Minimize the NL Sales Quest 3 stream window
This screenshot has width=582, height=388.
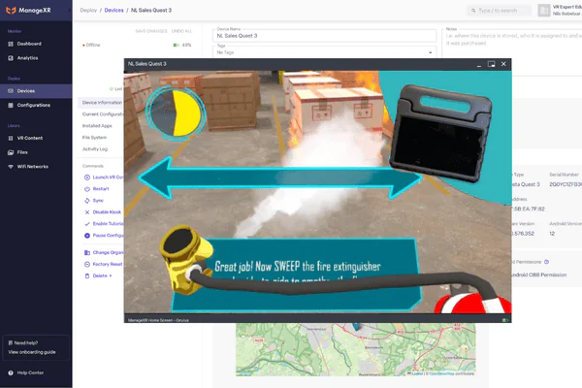point(479,65)
